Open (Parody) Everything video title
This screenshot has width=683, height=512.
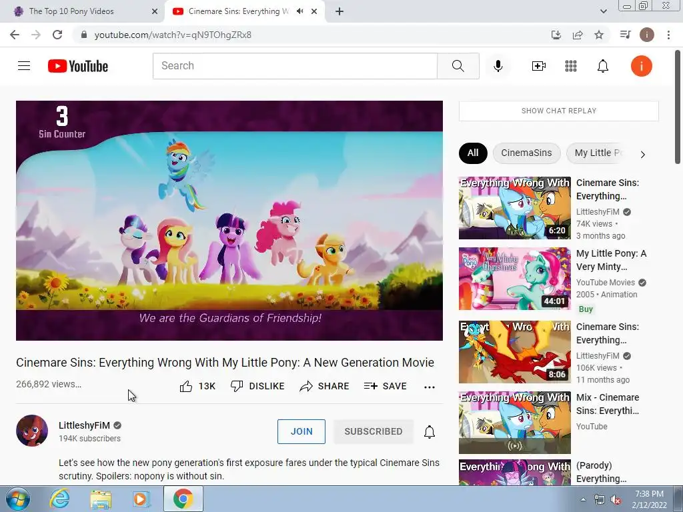point(601,472)
